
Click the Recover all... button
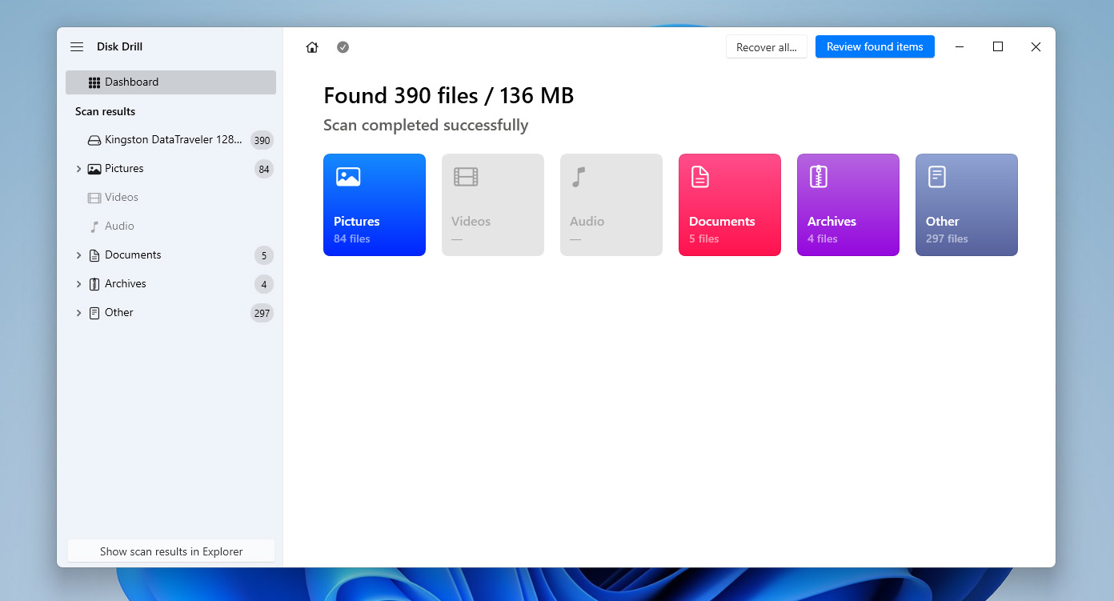pyautogui.click(x=766, y=47)
